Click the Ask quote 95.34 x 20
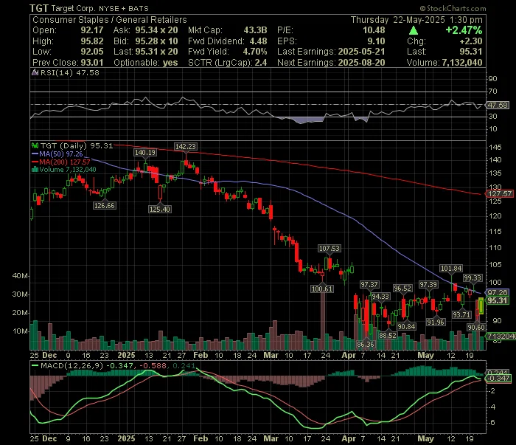The image size is (516, 445). tap(156, 30)
